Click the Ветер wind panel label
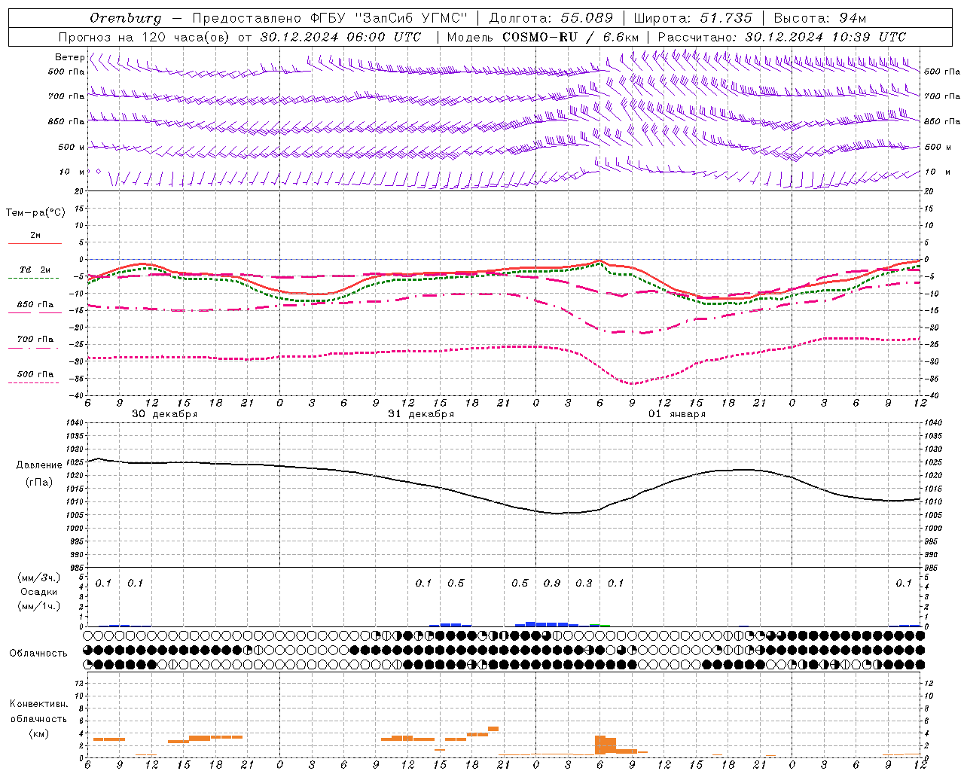 69,57
